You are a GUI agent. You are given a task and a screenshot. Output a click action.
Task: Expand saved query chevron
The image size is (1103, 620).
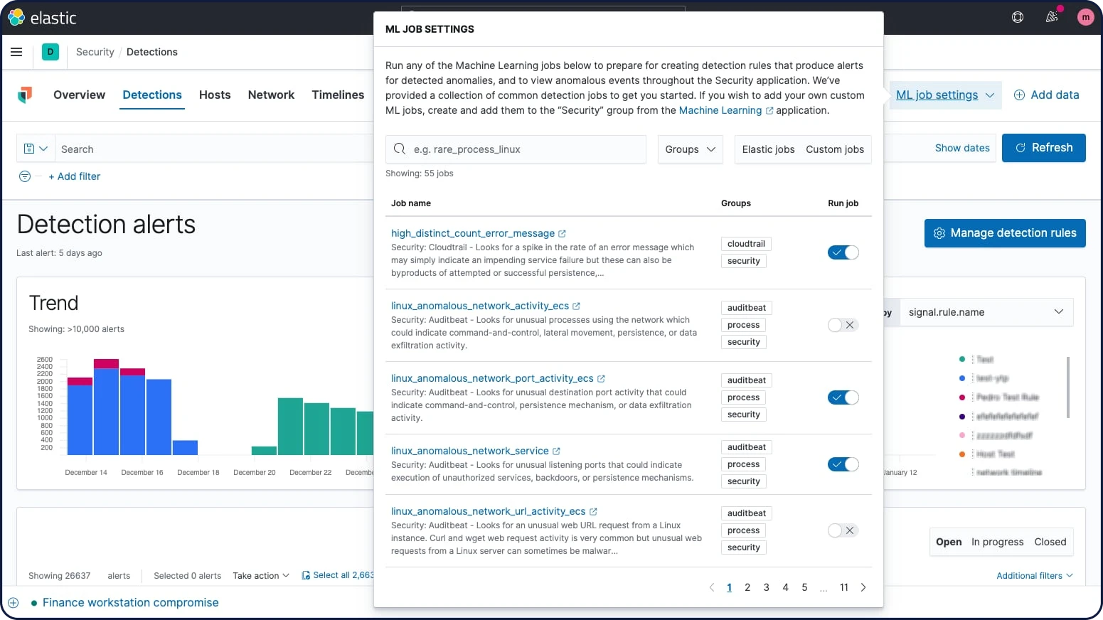pos(43,149)
